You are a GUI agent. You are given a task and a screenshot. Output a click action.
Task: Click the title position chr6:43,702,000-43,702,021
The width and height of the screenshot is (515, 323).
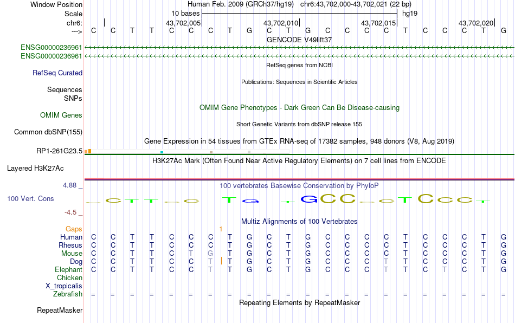[x=356, y=4]
